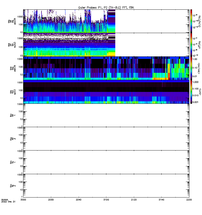Select the empty thc fb 1 panel

106,162
